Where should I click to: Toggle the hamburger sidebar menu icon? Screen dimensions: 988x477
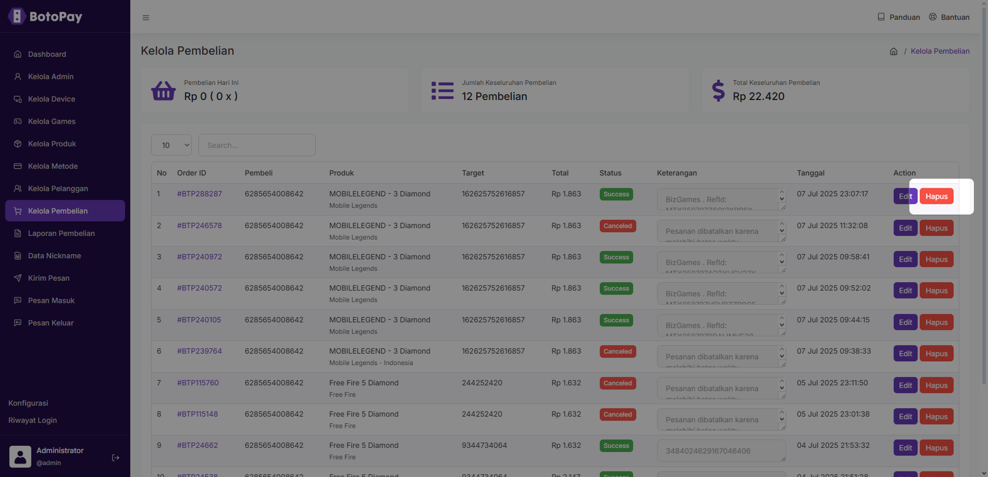146,18
